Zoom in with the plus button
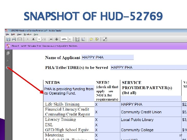This screenshot has width=187, height=140. pyautogui.click(x=57, y=39)
